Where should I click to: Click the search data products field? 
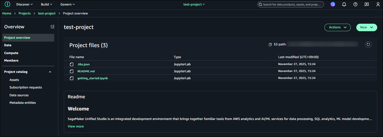[x=292, y=4]
